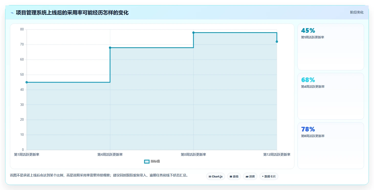Click x-axis label 第1周活跃更新率

coord(27,154)
